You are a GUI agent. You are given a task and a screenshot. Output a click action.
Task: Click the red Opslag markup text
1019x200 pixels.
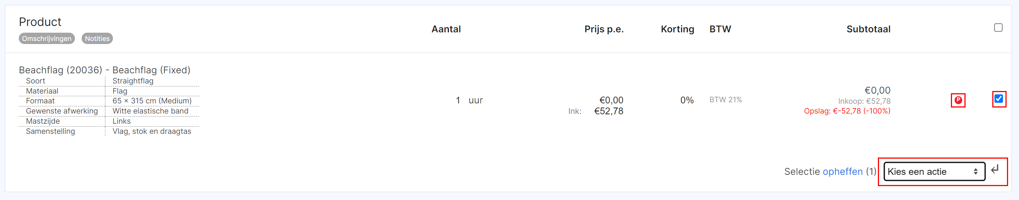pos(847,111)
